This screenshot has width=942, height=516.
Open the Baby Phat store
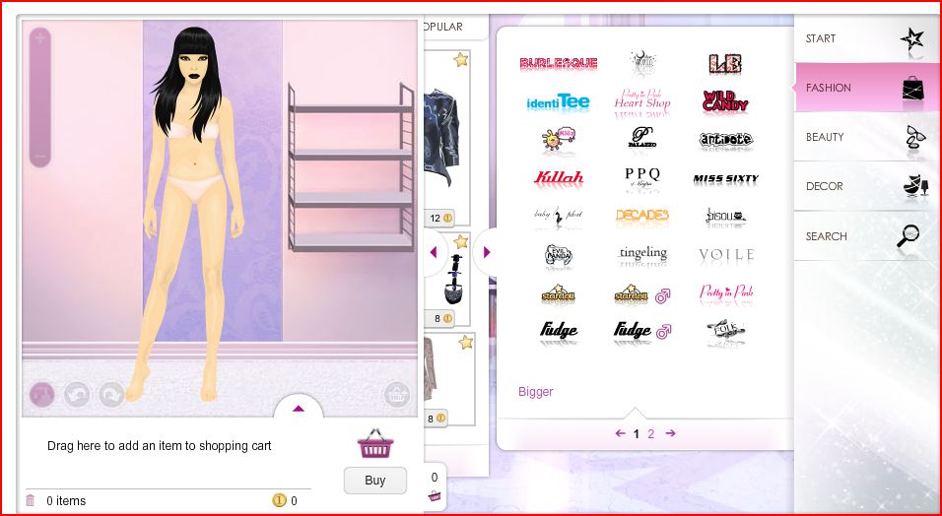(x=558, y=216)
